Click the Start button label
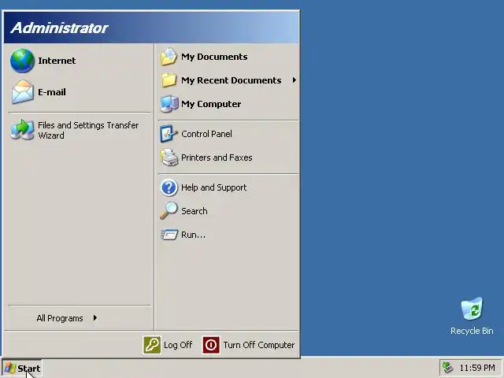504x378 pixels. pos(29,369)
